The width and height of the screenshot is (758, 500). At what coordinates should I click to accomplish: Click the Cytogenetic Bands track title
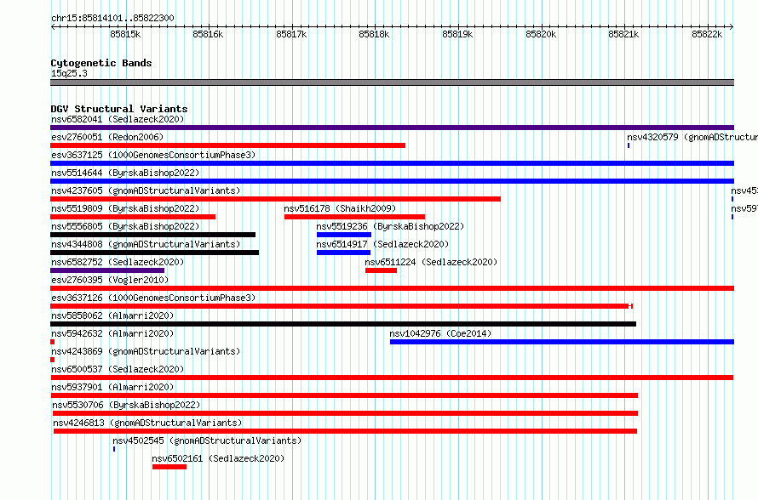pyautogui.click(x=101, y=63)
